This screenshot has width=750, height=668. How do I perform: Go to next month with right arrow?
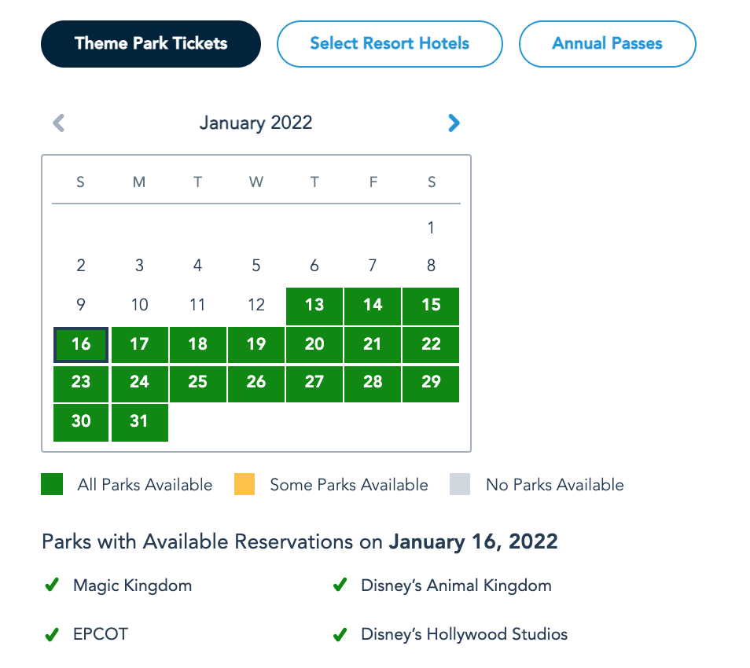tap(454, 123)
